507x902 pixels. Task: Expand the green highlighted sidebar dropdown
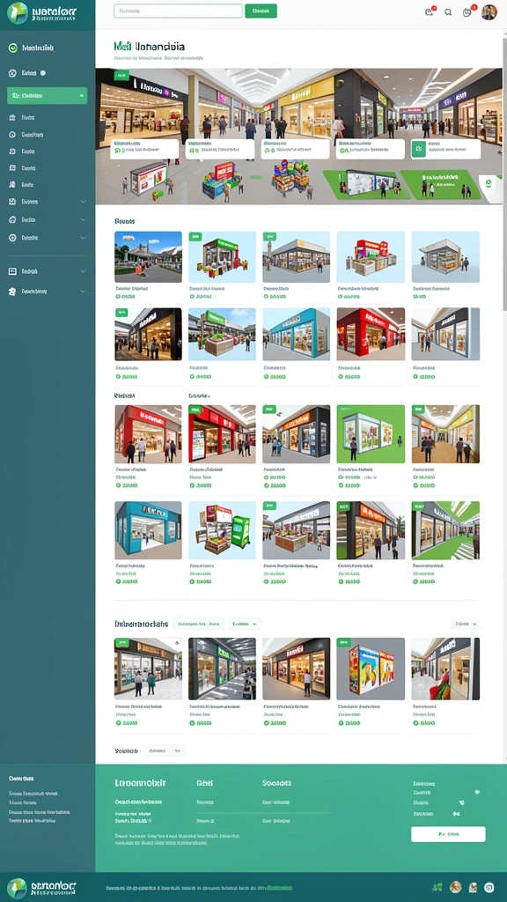coord(48,95)
